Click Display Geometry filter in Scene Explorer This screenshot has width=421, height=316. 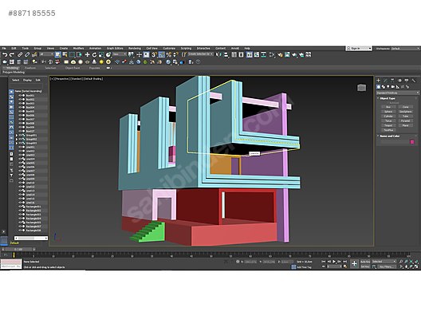pos(11,92)
